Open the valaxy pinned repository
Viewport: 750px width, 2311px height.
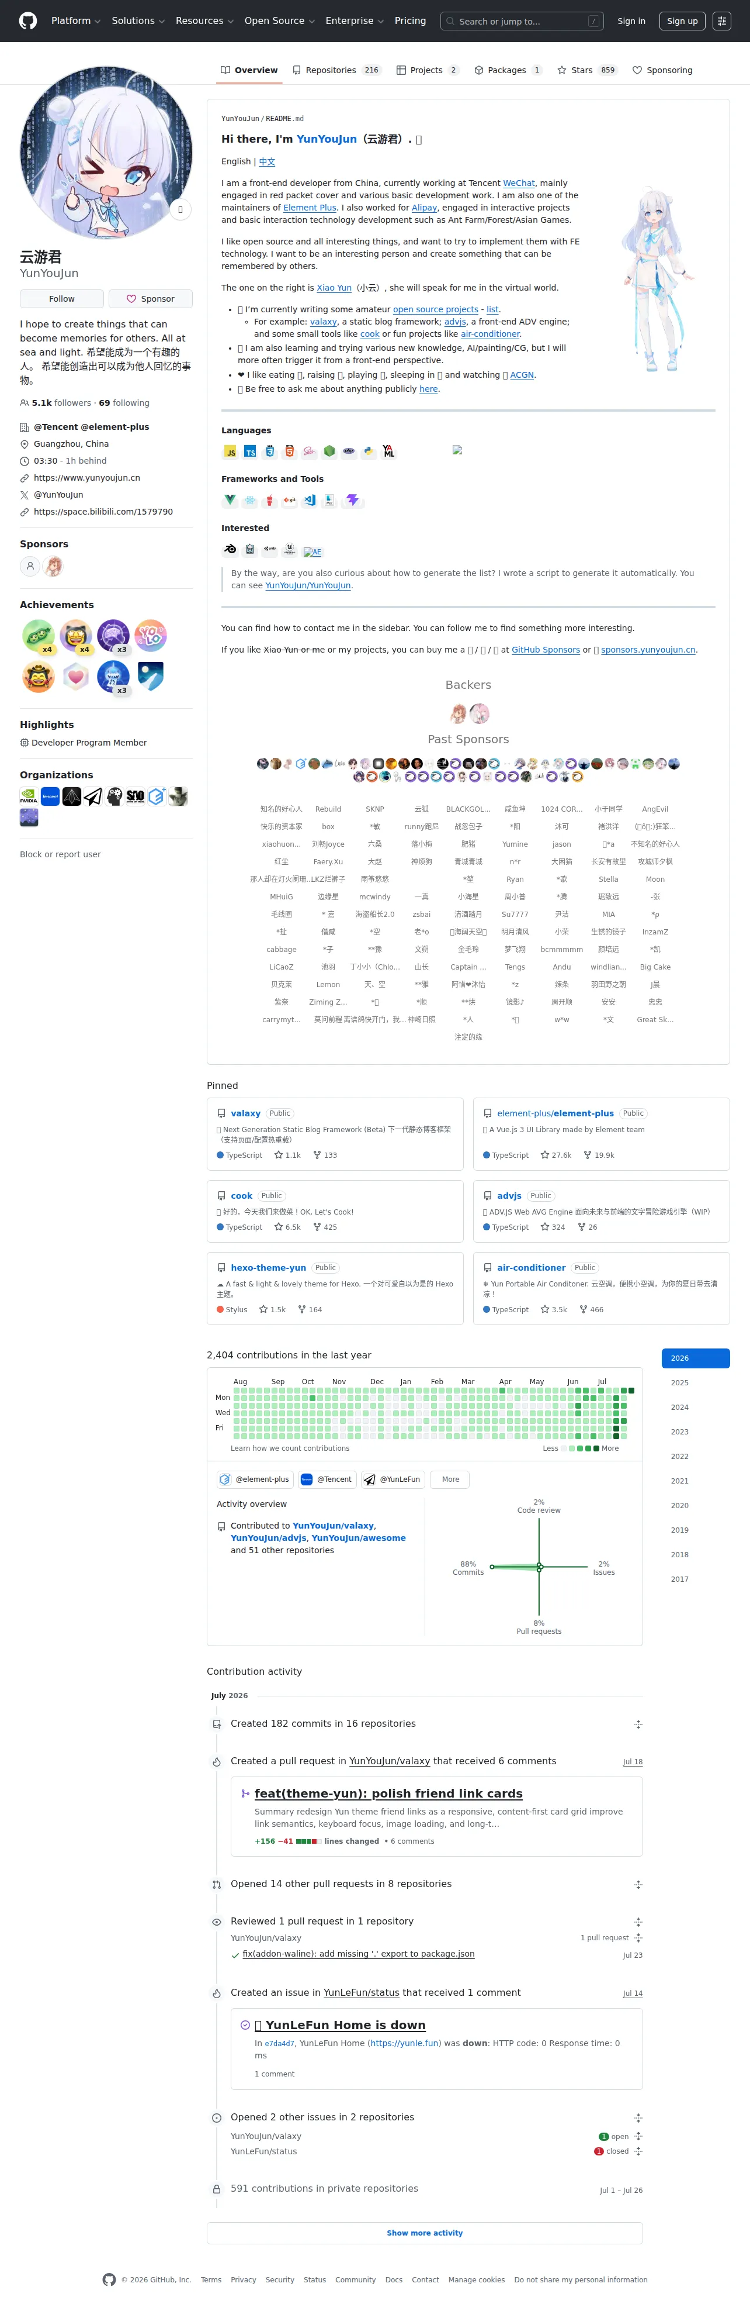(x=245, y=1113)
